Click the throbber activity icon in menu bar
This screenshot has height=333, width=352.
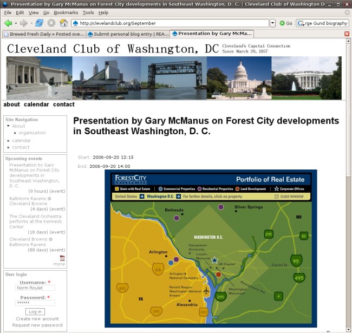(347, 12)
